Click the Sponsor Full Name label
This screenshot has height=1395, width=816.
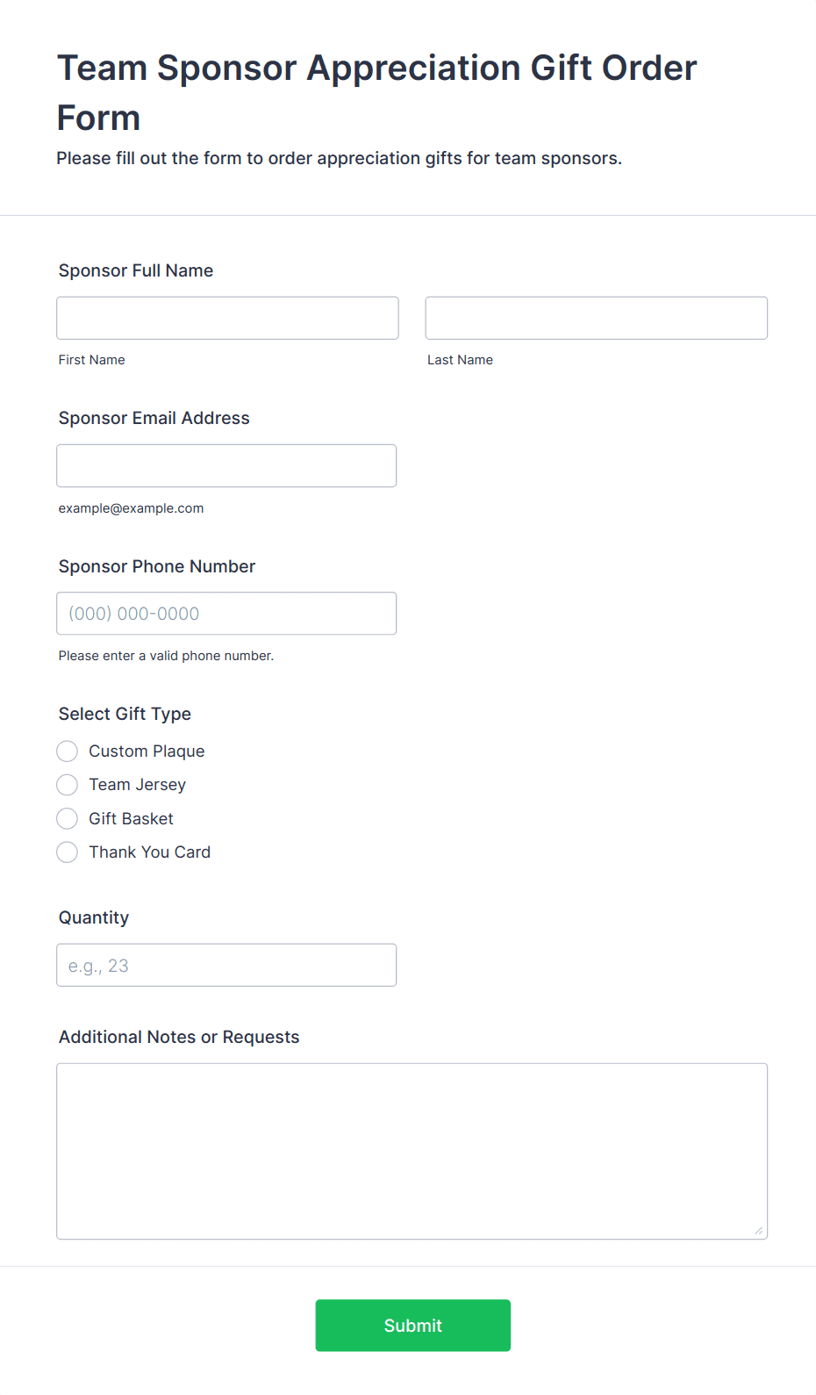(x=136, y=270)
